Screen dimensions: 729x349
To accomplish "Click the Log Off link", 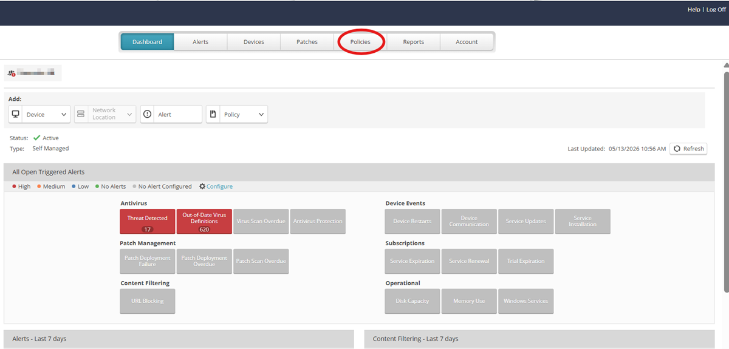I will coord(716,10).
